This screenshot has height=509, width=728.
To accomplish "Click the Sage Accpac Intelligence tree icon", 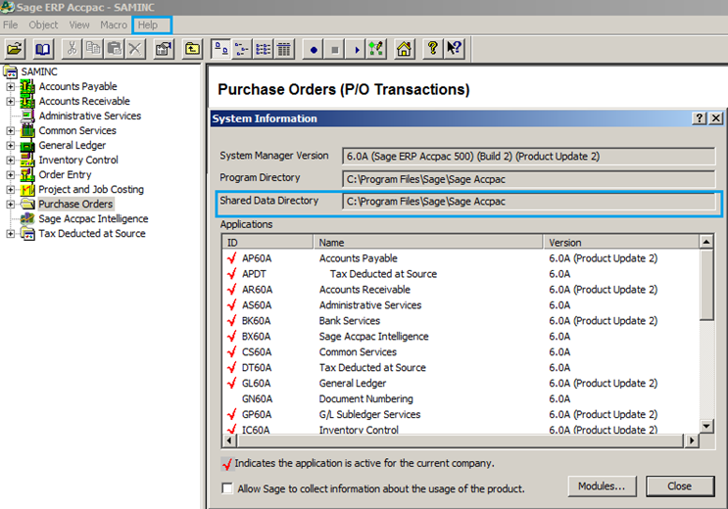I will point(27,218).
